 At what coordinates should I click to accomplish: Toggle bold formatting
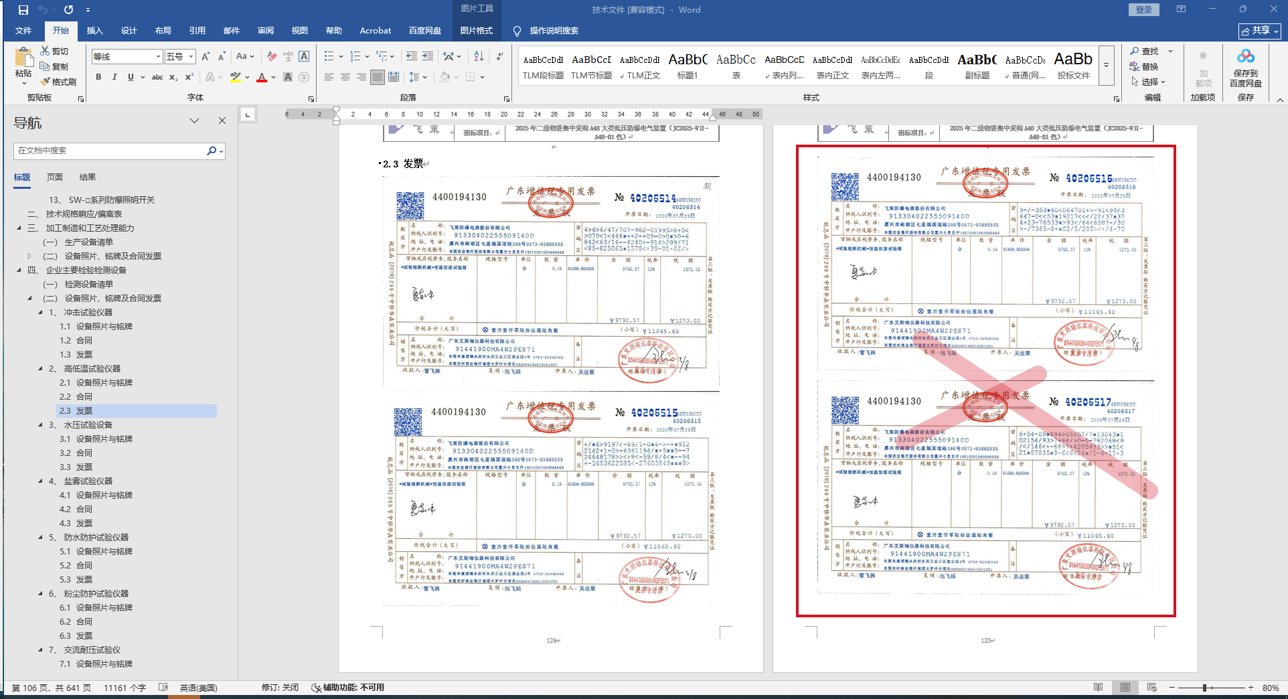98,77
